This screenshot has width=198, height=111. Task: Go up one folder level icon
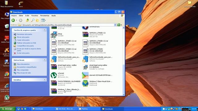28,20
